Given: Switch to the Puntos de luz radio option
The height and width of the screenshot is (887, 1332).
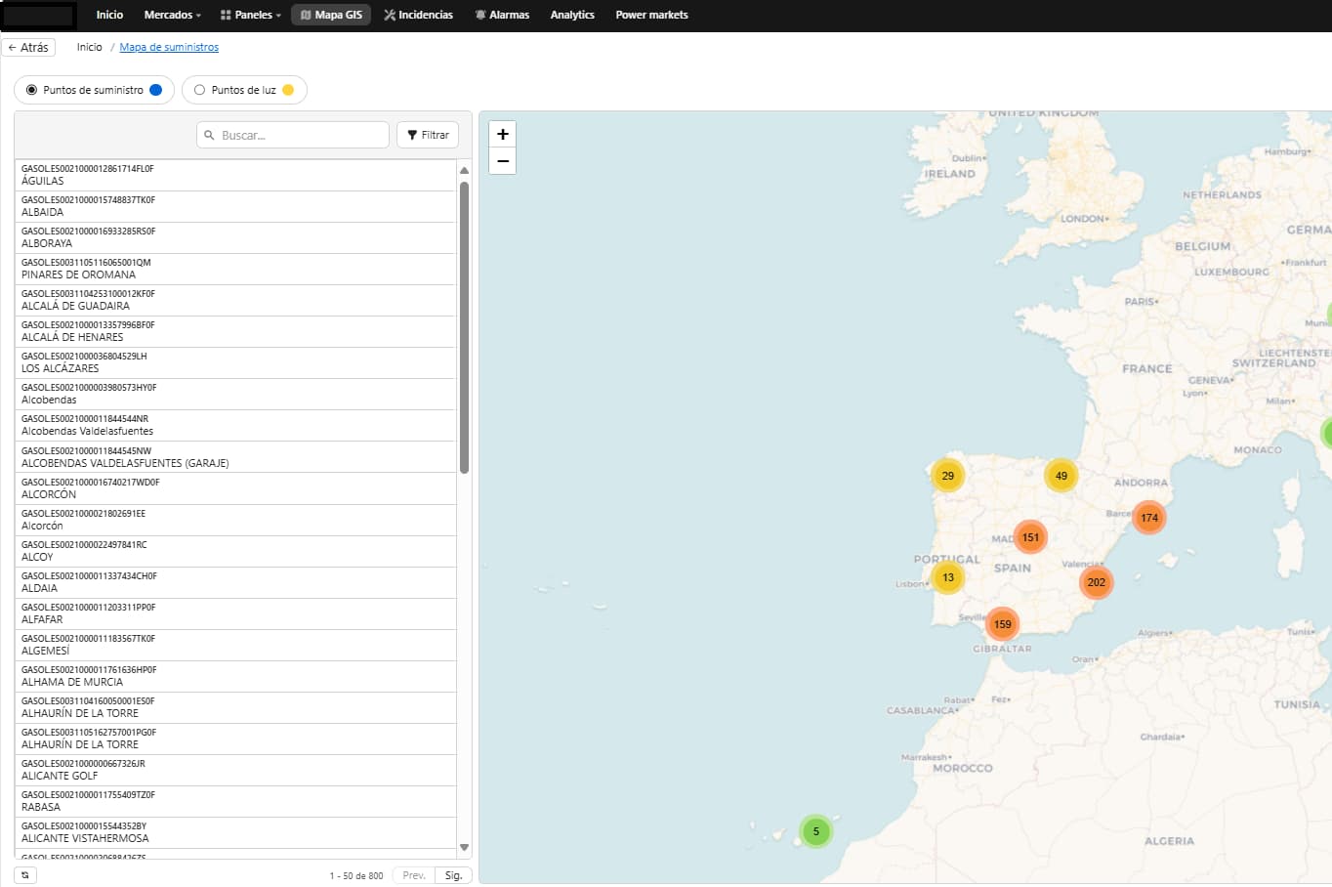Looking at the screenshot, I should click(x=200, y=90).
